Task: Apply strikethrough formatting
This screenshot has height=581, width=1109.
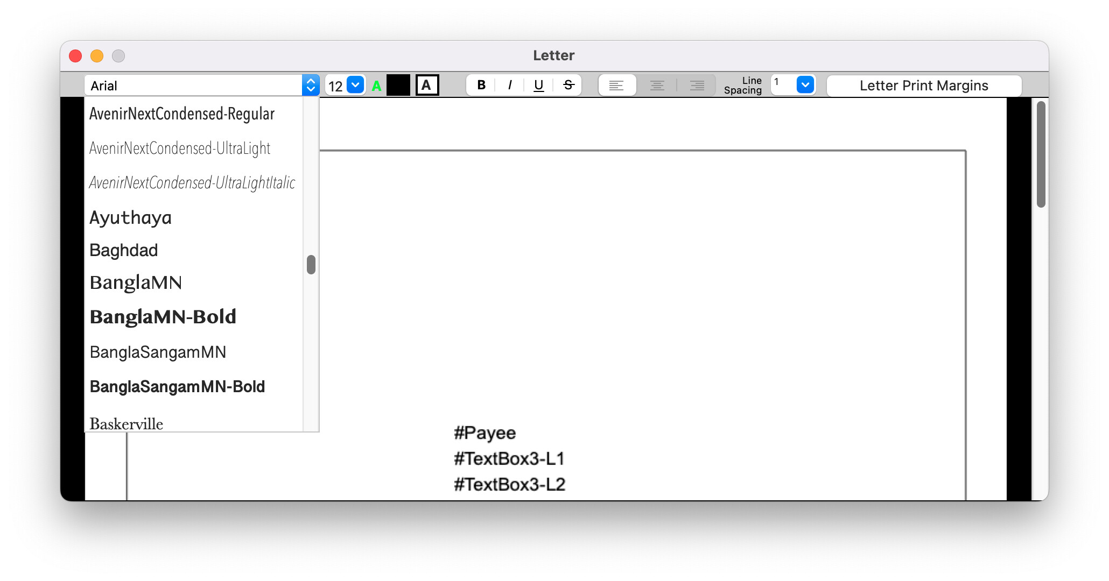Action: point(568,85)
